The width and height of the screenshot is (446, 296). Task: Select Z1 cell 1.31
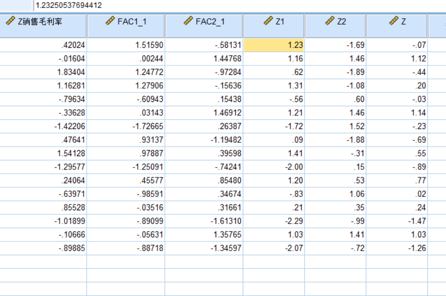pos(274,86)
